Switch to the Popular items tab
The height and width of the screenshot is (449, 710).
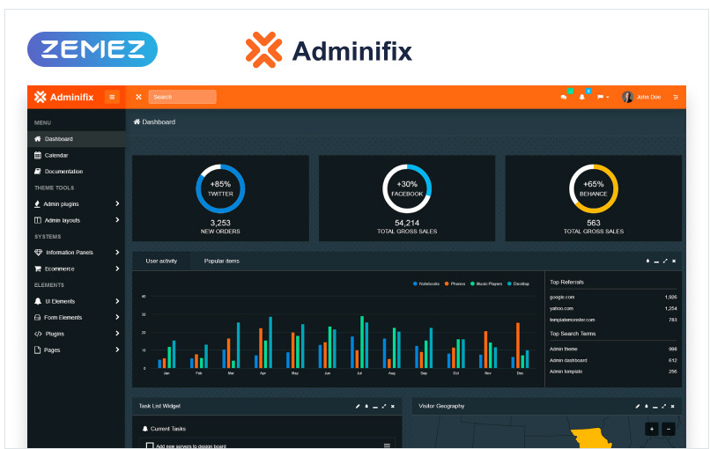pyautogui.click(x=221, y=261)
